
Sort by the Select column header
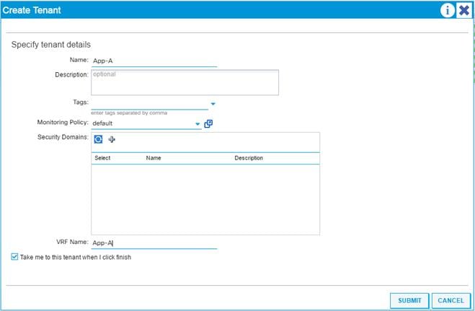[102, 158]
